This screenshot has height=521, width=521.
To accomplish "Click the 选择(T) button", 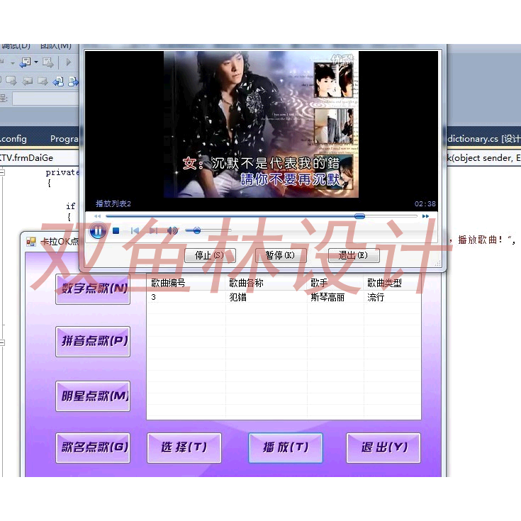I will (184, 447).
